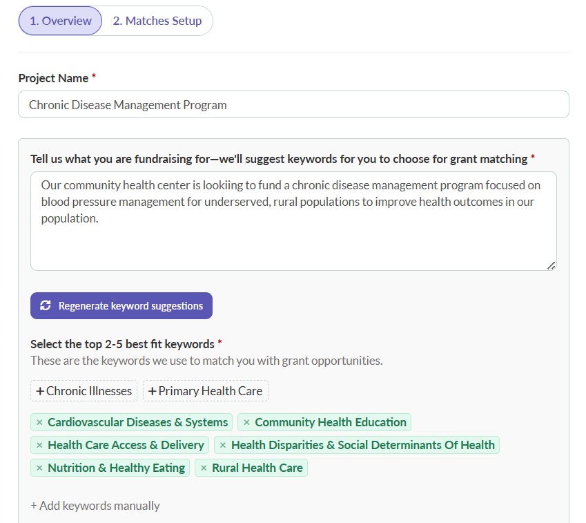Remove Community Health Education keyword
This screenshot has height=523, width=586.
[246, 422]
